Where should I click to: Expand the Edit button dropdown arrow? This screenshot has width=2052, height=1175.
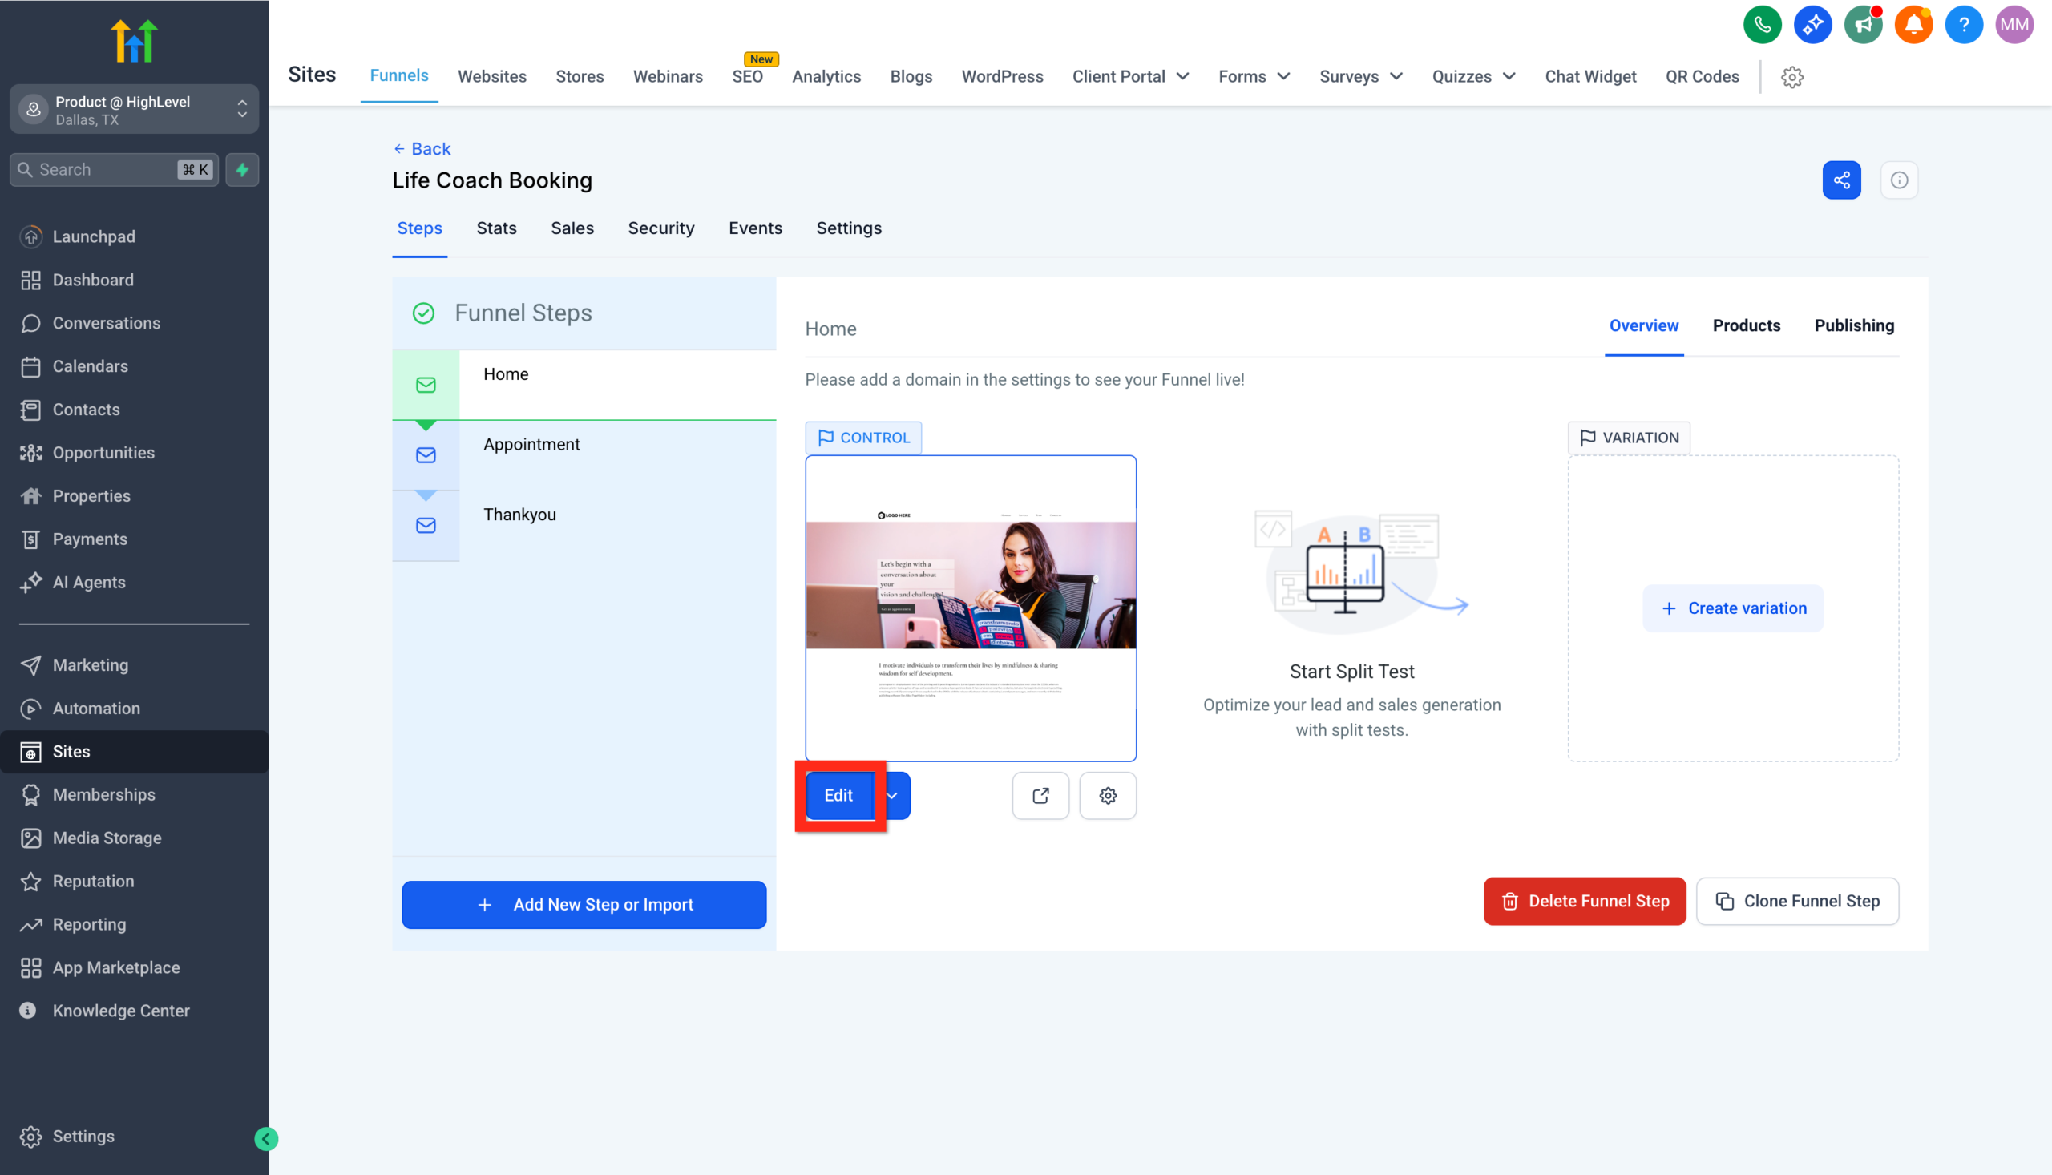(892, 796)
